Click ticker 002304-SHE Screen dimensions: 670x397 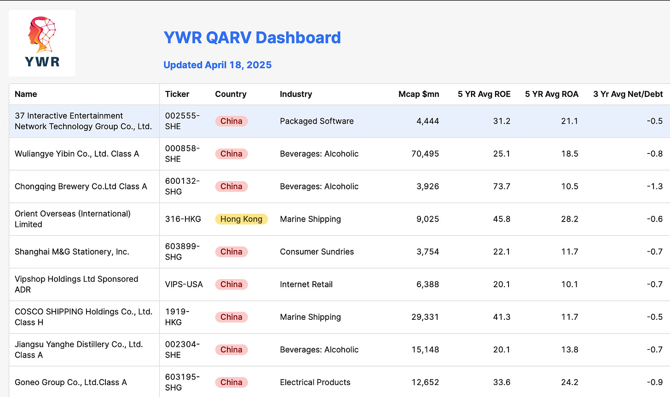click(183, 350)
